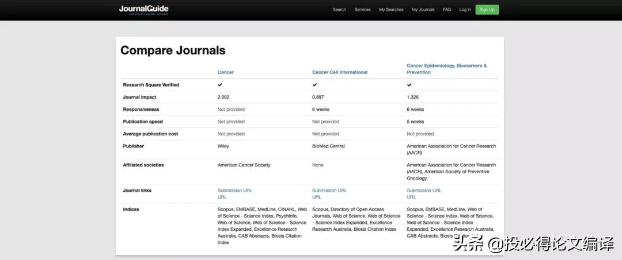The height and width of the screenshot is (260, 622).
Task: Open Cancer Epidemiology, Biomarkers & Prevention link
Action: 447,69
